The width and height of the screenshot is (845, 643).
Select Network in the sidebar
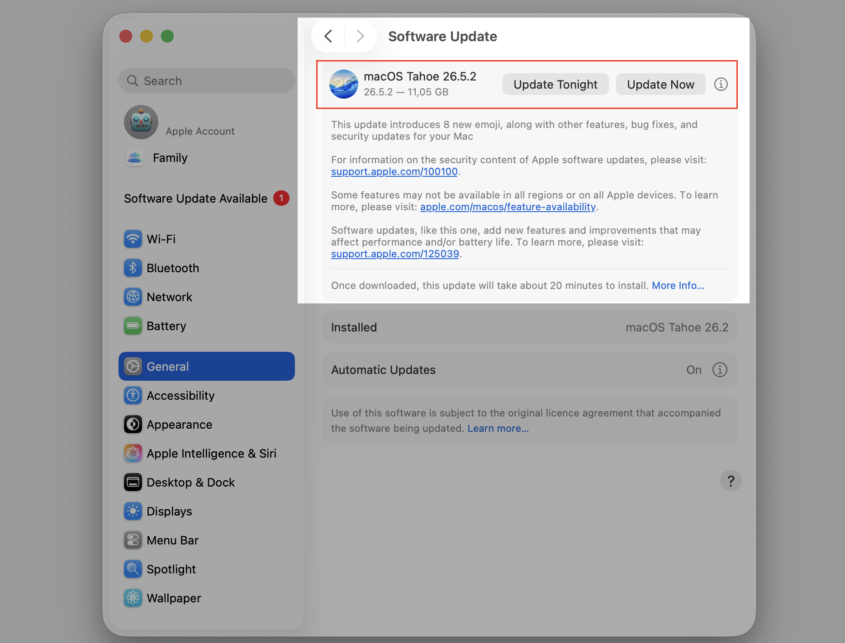[x=207, y=297]
